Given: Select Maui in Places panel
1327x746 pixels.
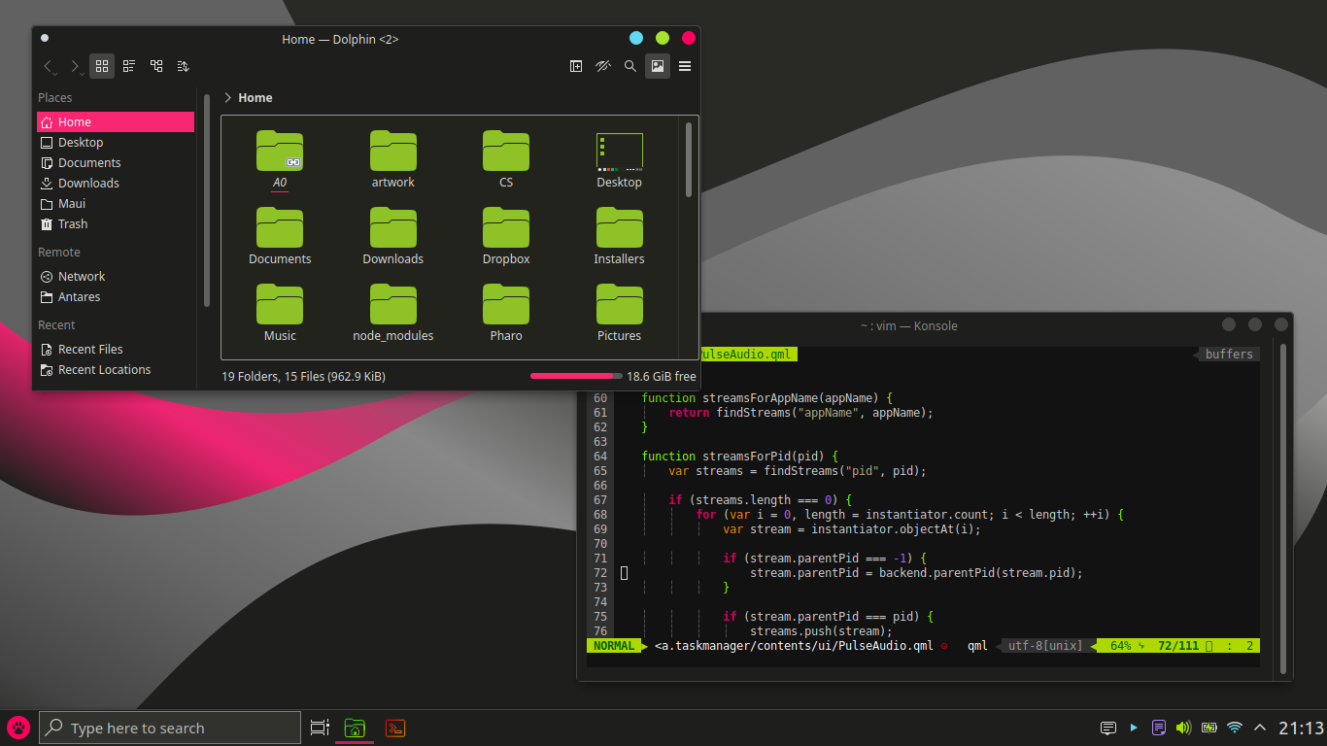Looking at the screenshot, I should tap(116, 204).
